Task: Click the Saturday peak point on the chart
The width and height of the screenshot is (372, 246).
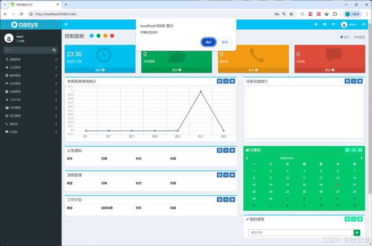Action: click(x=201, y=91)
